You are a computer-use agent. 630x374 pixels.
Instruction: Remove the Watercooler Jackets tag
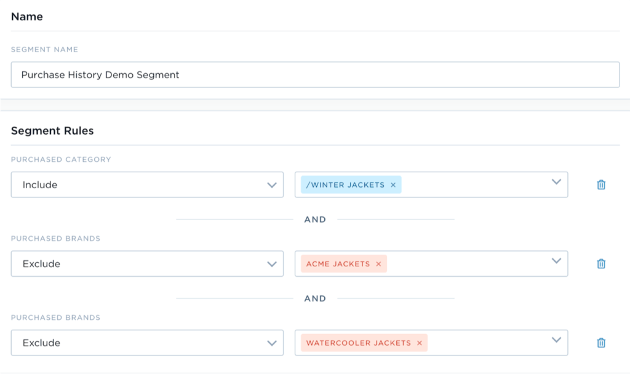tap(420, 343)
